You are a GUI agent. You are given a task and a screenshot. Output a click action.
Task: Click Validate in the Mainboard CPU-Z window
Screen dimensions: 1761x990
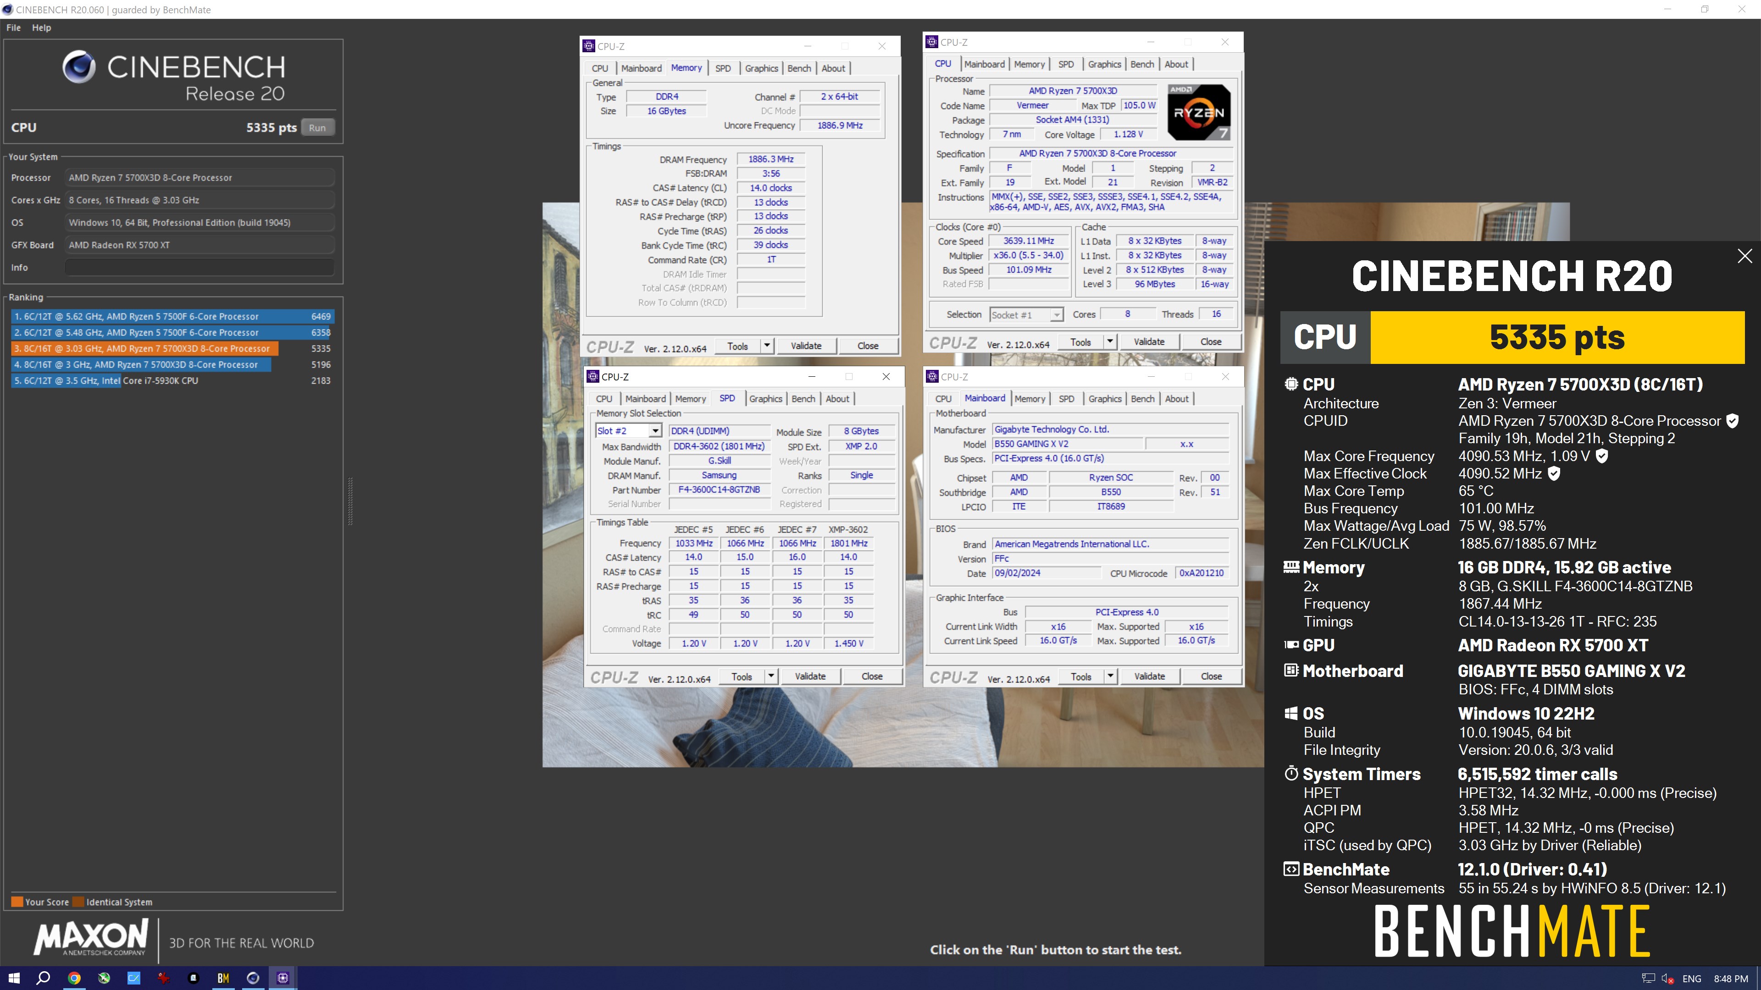[1149, 676]
